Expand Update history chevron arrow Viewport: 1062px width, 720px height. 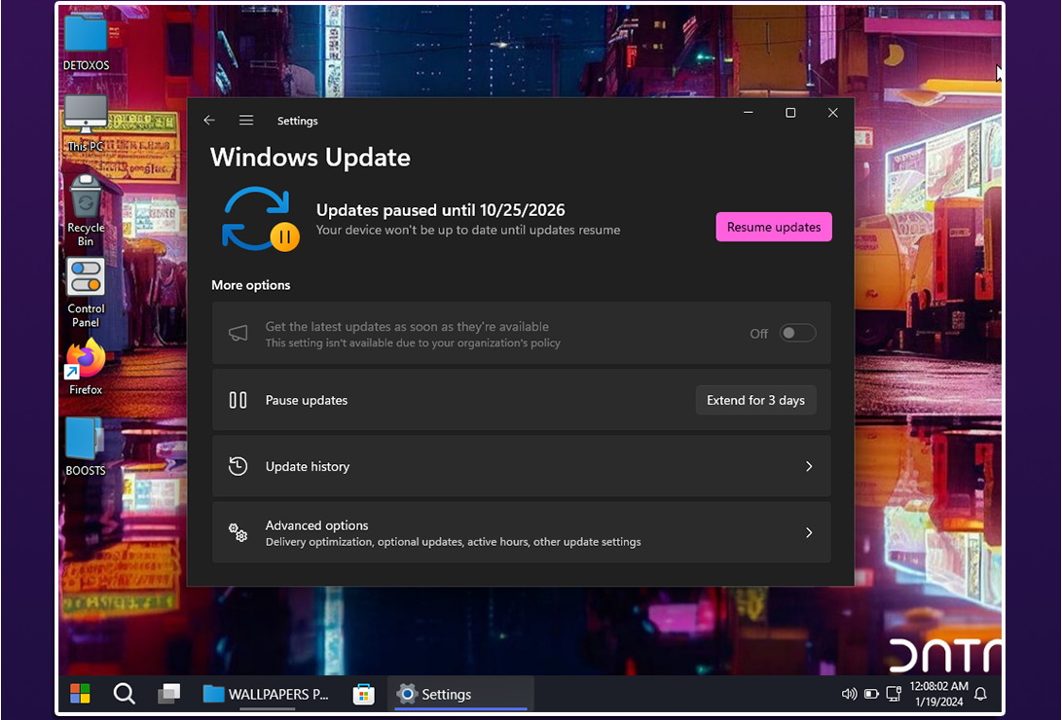point(808,467)
